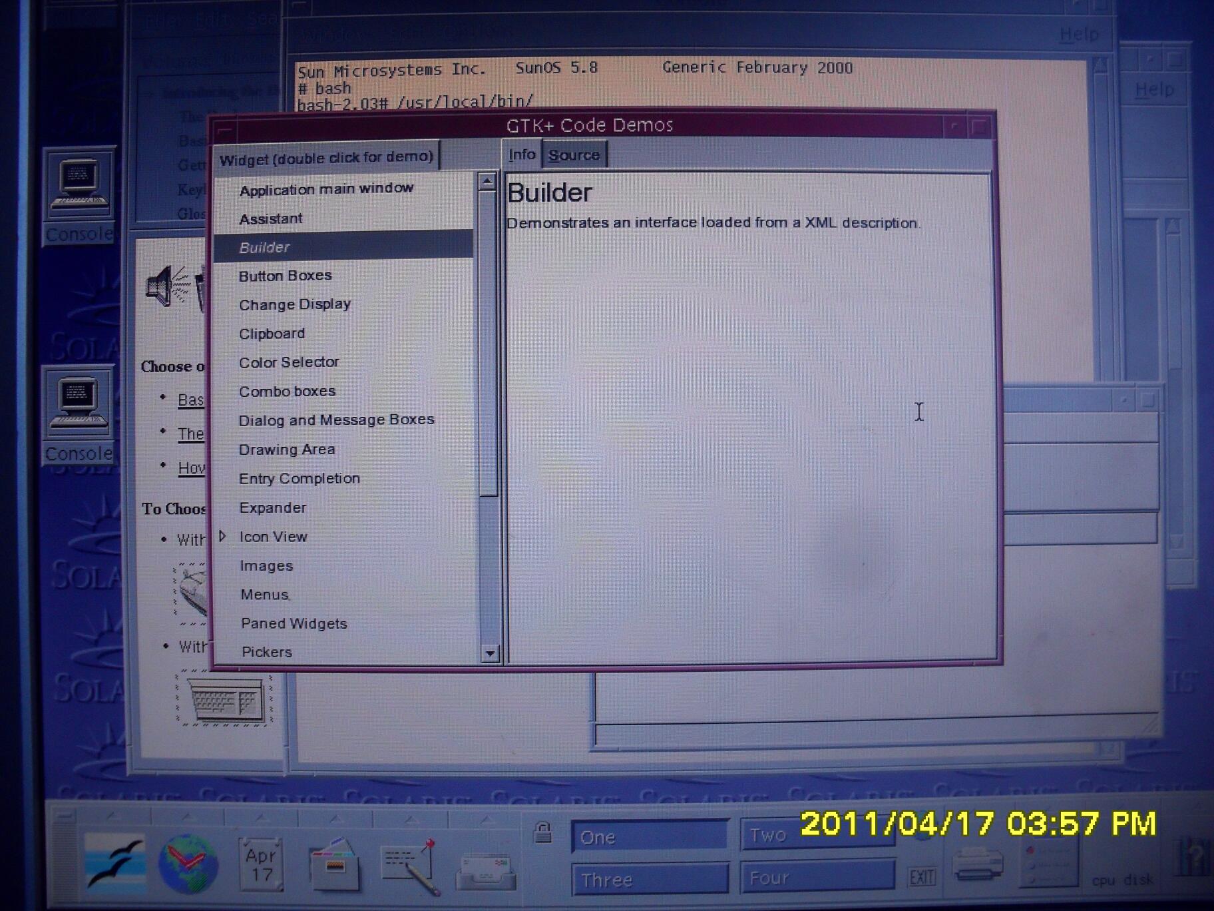Screen dimensions: 1214x911
Task: Click the terminal line '# bash'
Action: [325, 88]
